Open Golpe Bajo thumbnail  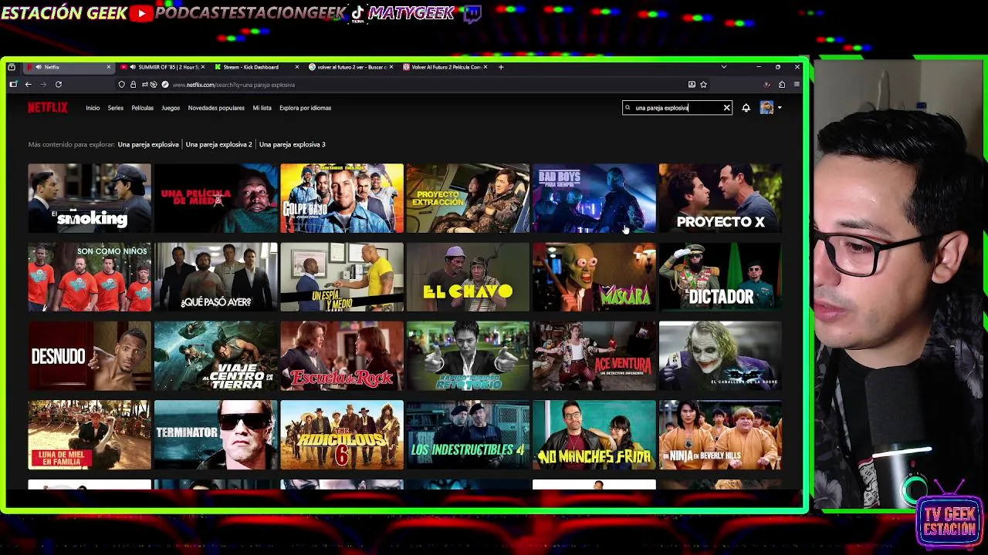pyautogui.click(x=342, y=198)
